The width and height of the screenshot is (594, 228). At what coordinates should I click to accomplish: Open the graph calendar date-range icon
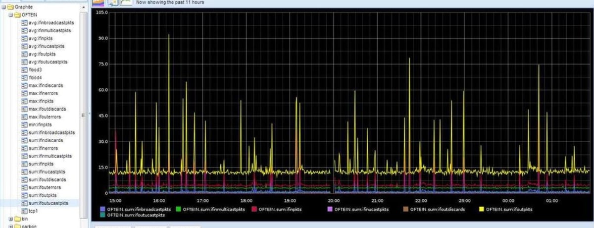click(112, 2)
